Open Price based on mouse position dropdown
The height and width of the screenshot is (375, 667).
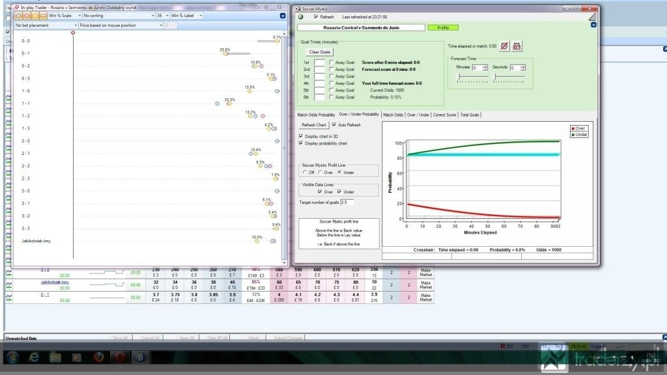point(121,25)
